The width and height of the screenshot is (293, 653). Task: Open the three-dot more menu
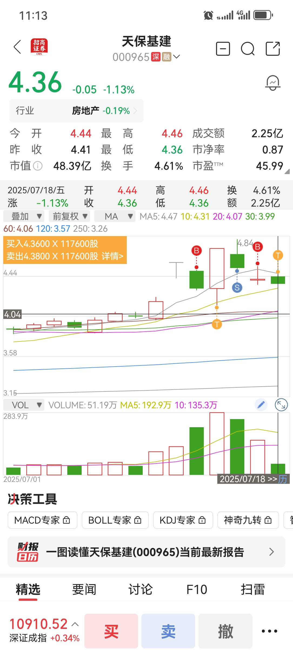269,631
